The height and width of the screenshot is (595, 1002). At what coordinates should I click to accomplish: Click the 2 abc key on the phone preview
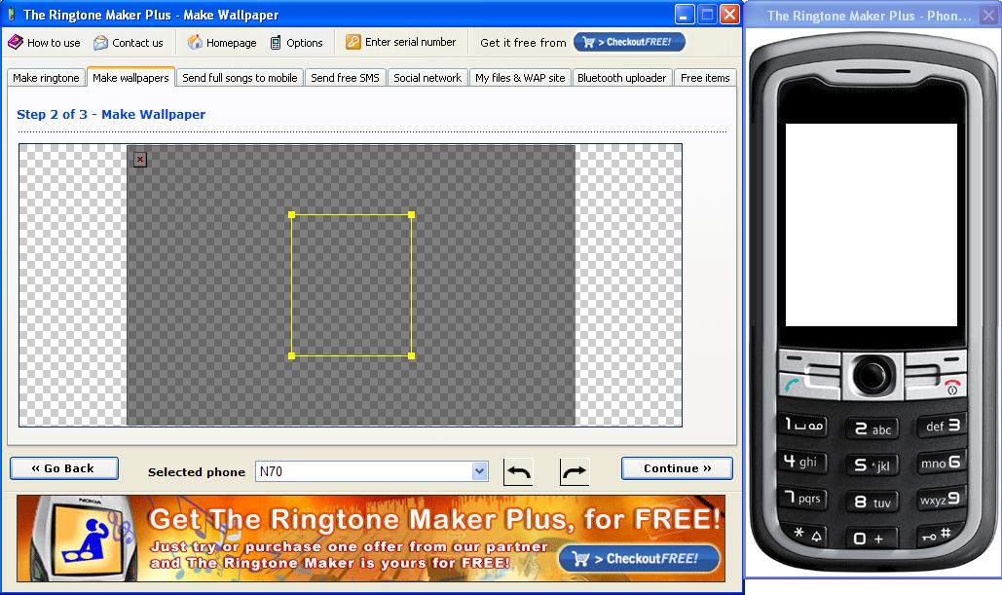pos(872,429)
